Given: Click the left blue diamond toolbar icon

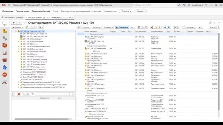Looking at the screenshot, I should tap(165, 27).
